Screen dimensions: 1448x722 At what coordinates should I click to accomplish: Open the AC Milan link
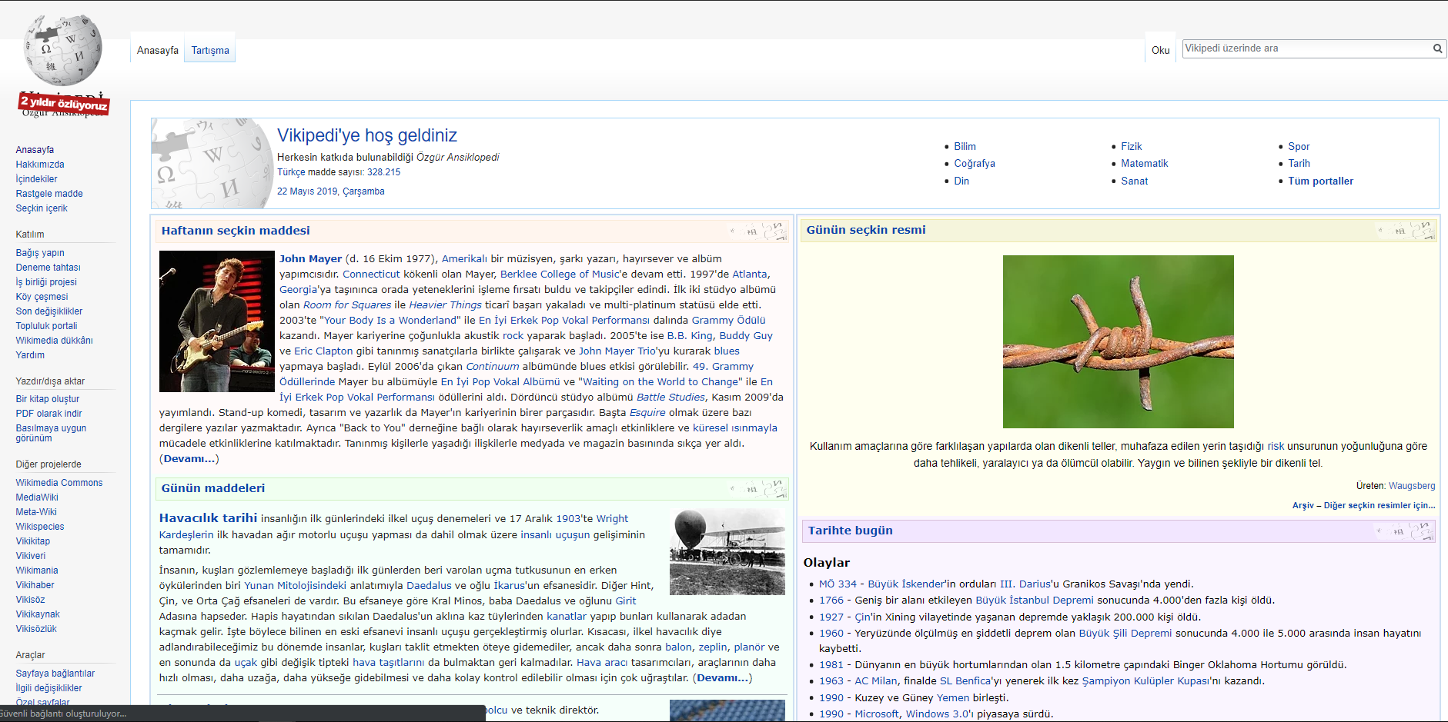click(x=876, y=681)
